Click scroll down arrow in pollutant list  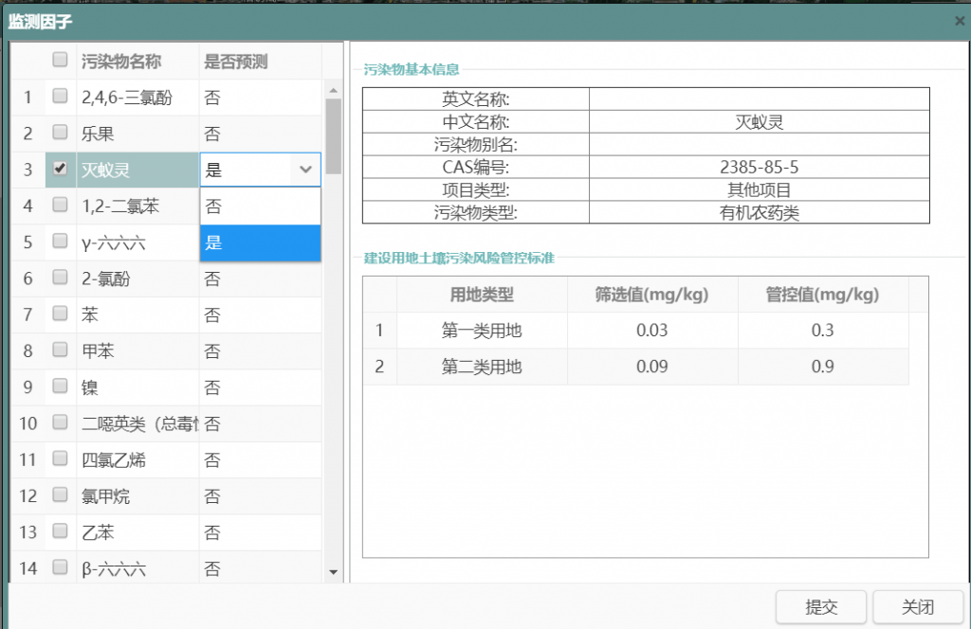(x=333, y=572)
